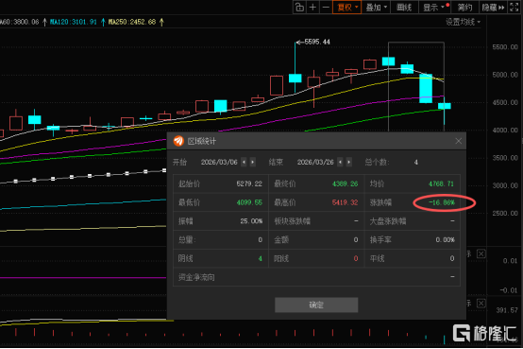Click the 振幅 value 25.00%
This screenshot has width=523, height=349.
coord(251,221)
